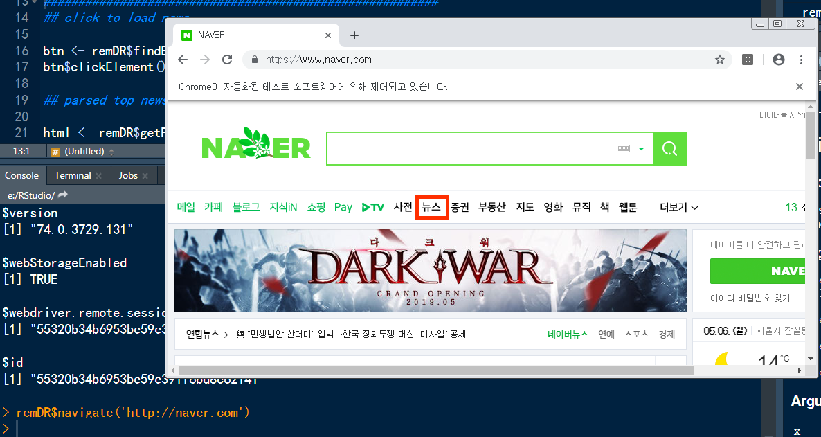Click the working directory arrow icon in console

[63, 195]
